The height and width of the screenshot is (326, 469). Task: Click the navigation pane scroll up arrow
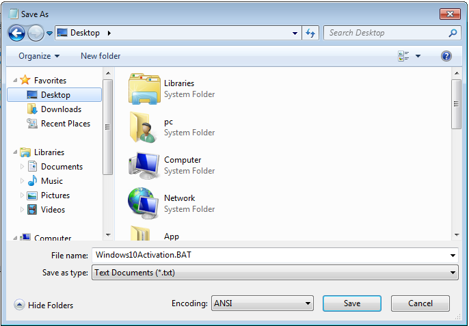pos(108,73)
